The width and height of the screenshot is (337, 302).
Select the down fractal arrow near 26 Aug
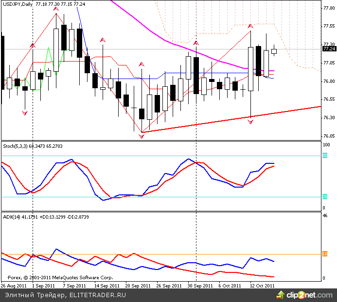(x=25, y=113)
